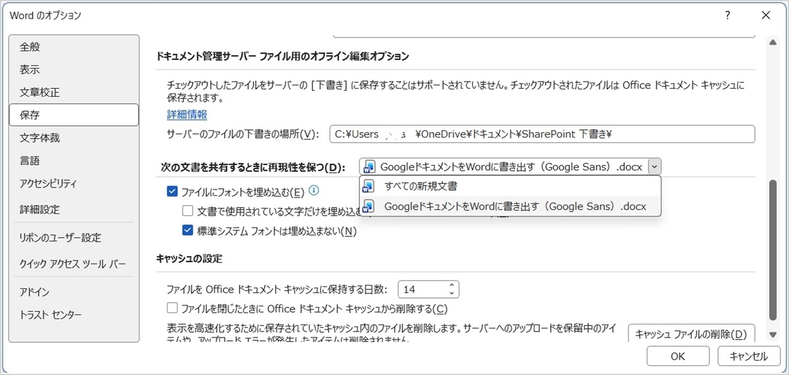Uncheck 標準システム フォントは埋め込まない
Viewport: 789px width, 375px height.
[x=187, y=231]
